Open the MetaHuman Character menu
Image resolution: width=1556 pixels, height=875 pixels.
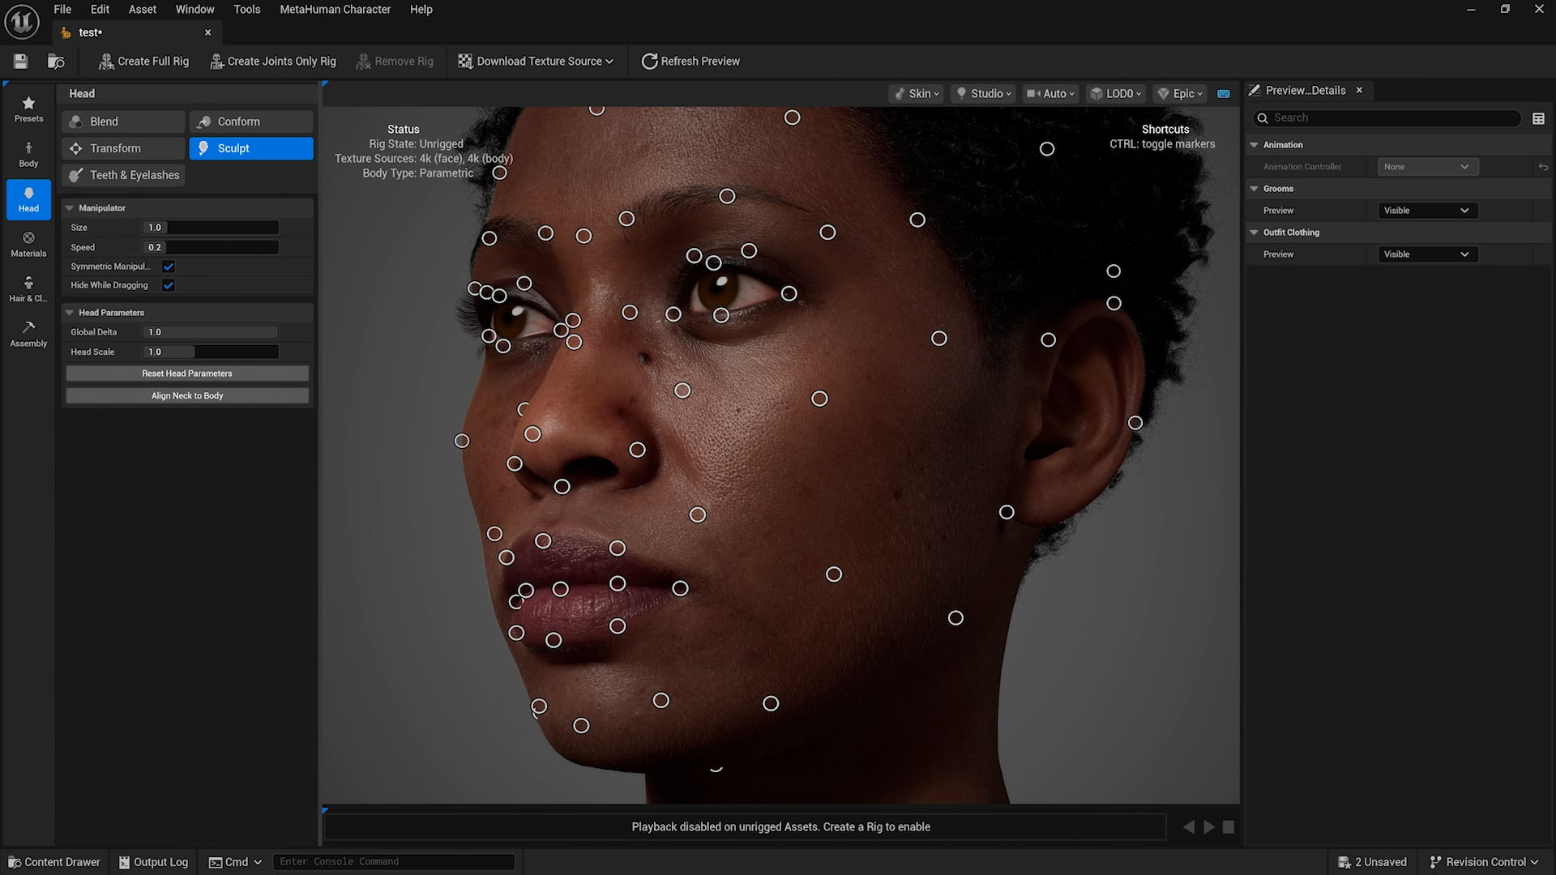coord(335,10)
